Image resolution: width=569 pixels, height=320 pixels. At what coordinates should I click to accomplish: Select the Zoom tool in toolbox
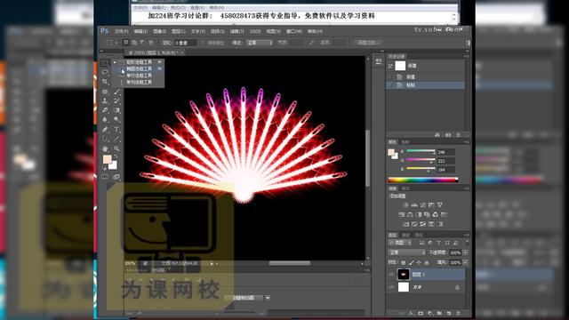click(116, 148)
